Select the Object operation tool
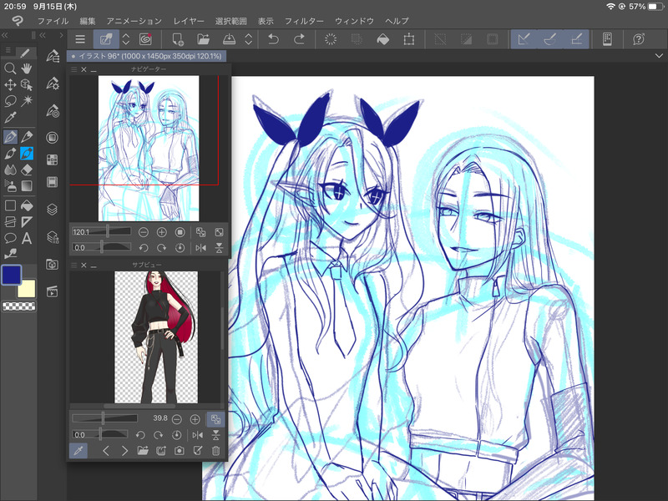This screenshot has width=668, height=501. pos(27,84)
